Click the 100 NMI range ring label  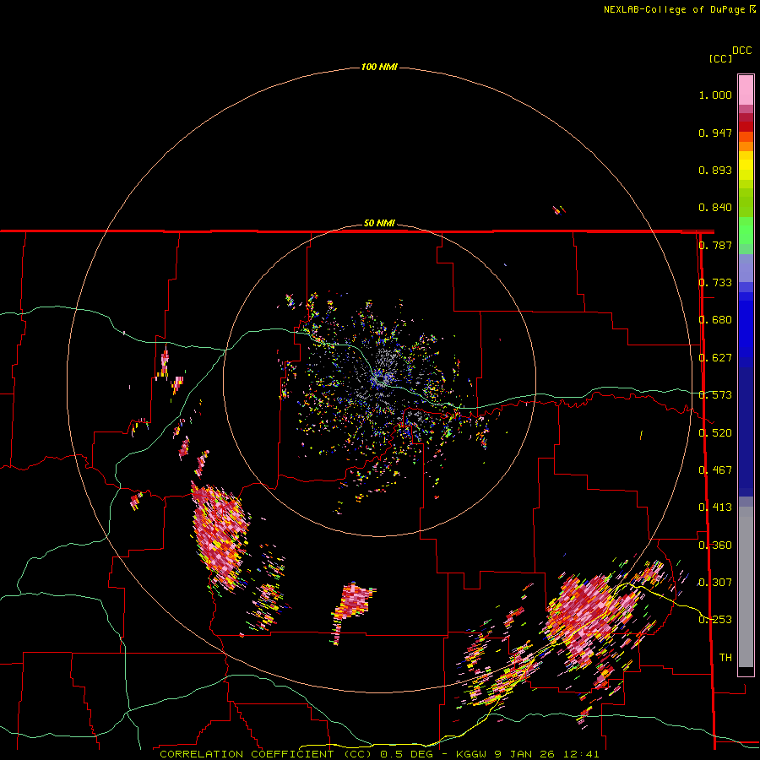(379, 67)
